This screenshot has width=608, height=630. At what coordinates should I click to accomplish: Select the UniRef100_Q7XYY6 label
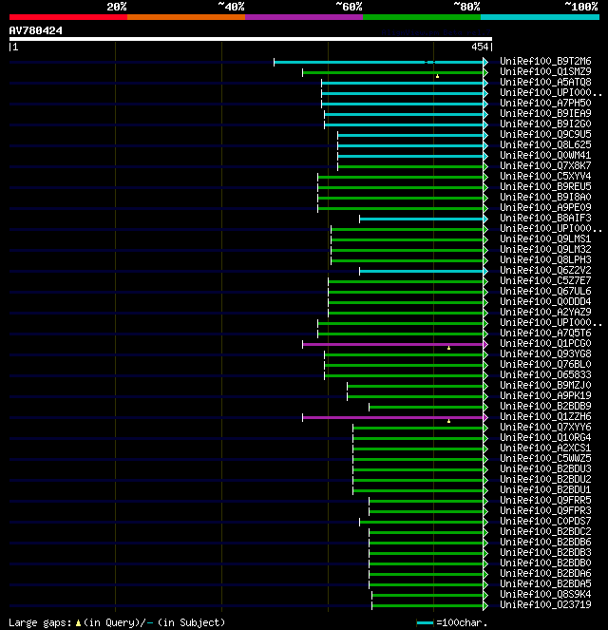(x=545, y=427)
